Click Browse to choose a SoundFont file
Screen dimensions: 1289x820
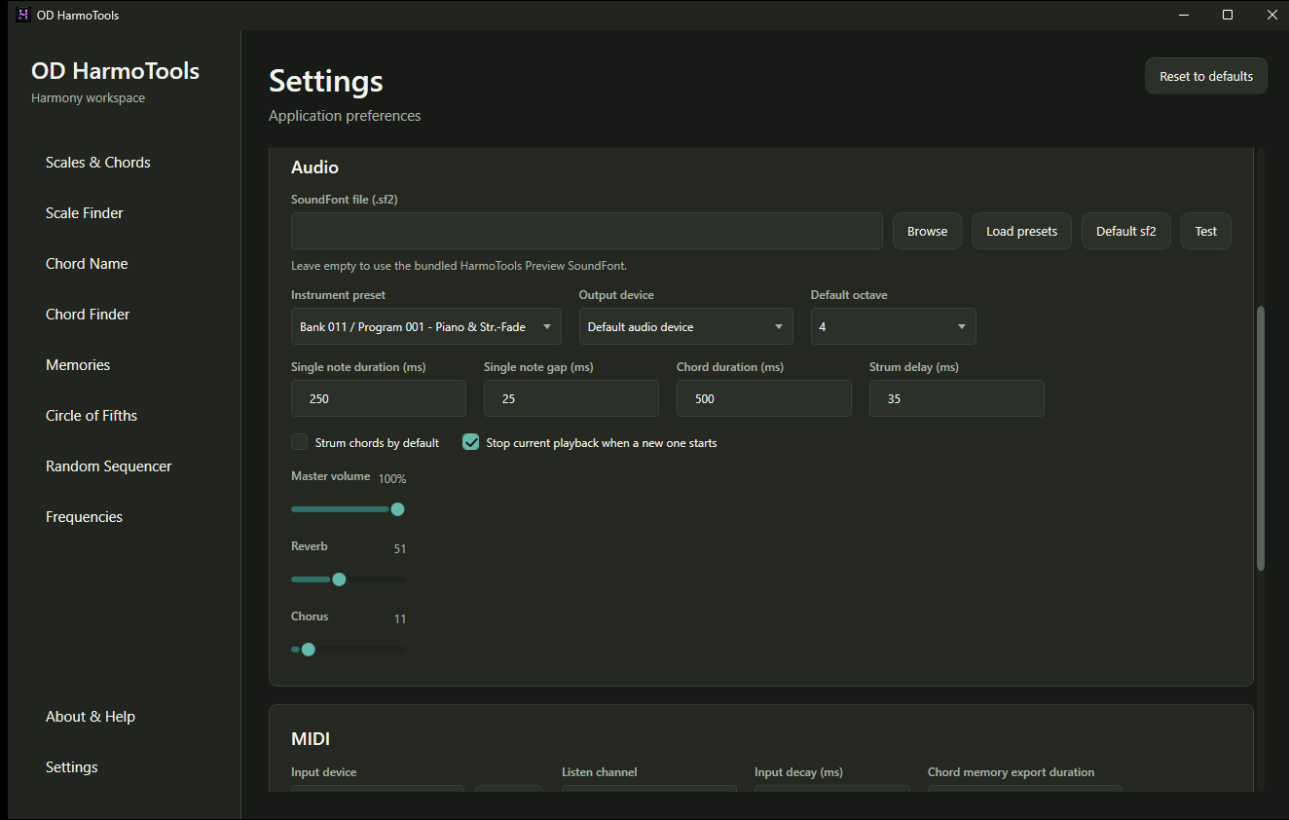[x=927, y=231]
